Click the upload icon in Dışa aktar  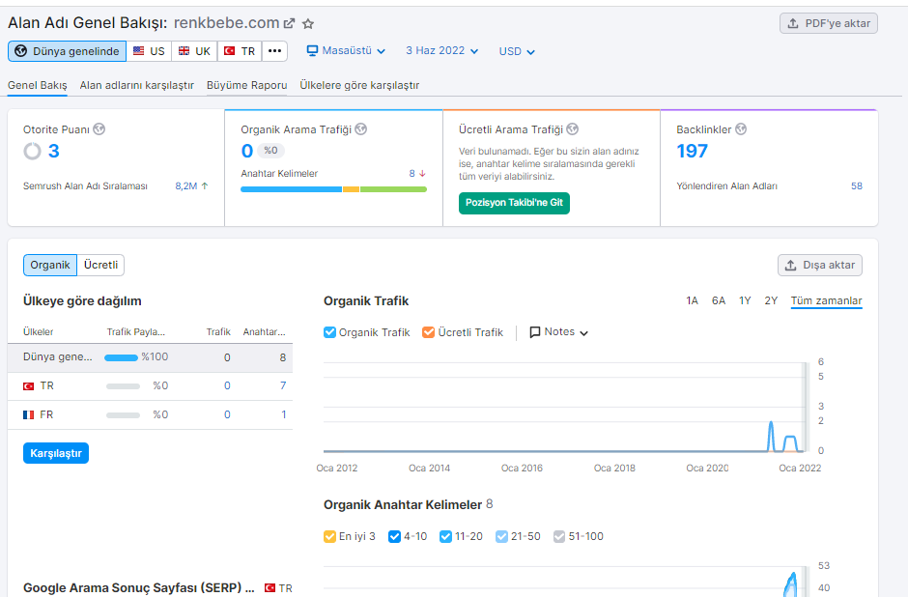tap(790, 266)
